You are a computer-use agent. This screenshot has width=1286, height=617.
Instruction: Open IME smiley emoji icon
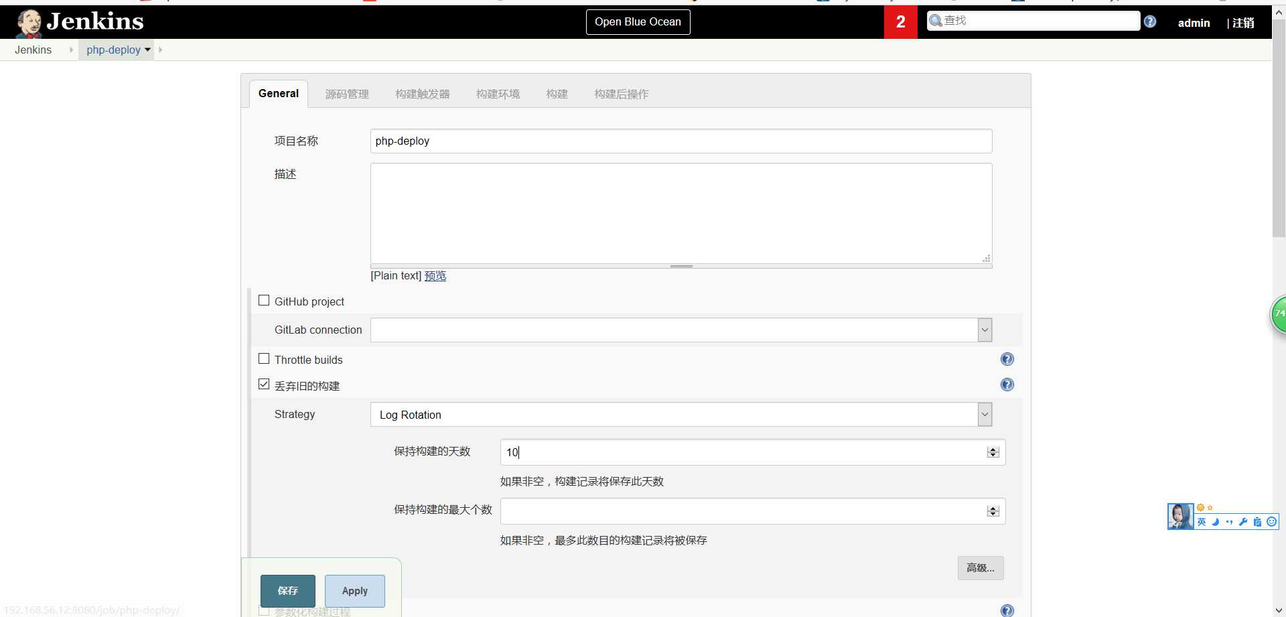1271,522
